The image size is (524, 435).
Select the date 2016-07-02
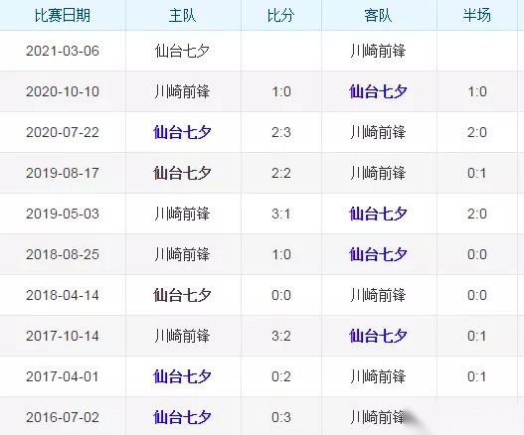pyautogui.click(x=63, y=418)
